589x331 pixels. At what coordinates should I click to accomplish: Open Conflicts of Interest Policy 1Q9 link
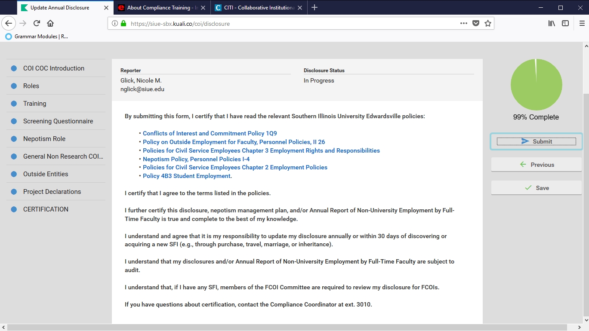coord(210,133)
